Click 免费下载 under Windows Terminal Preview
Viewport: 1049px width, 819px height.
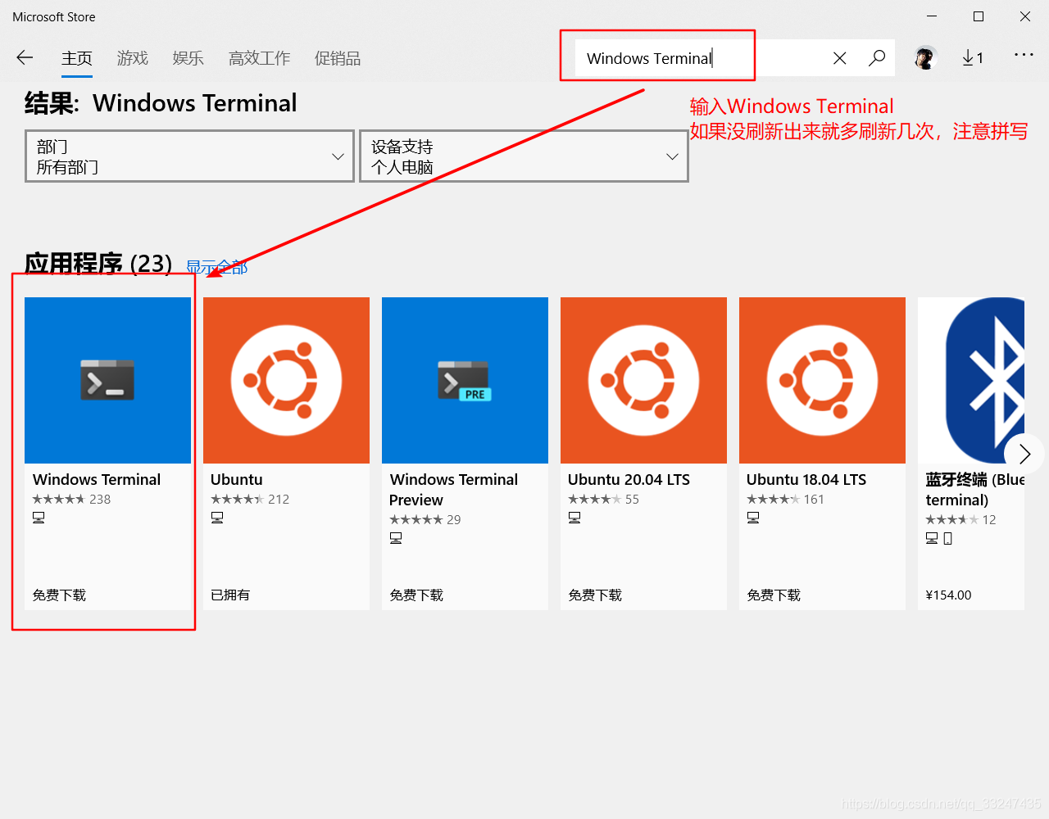pos(416,595)
